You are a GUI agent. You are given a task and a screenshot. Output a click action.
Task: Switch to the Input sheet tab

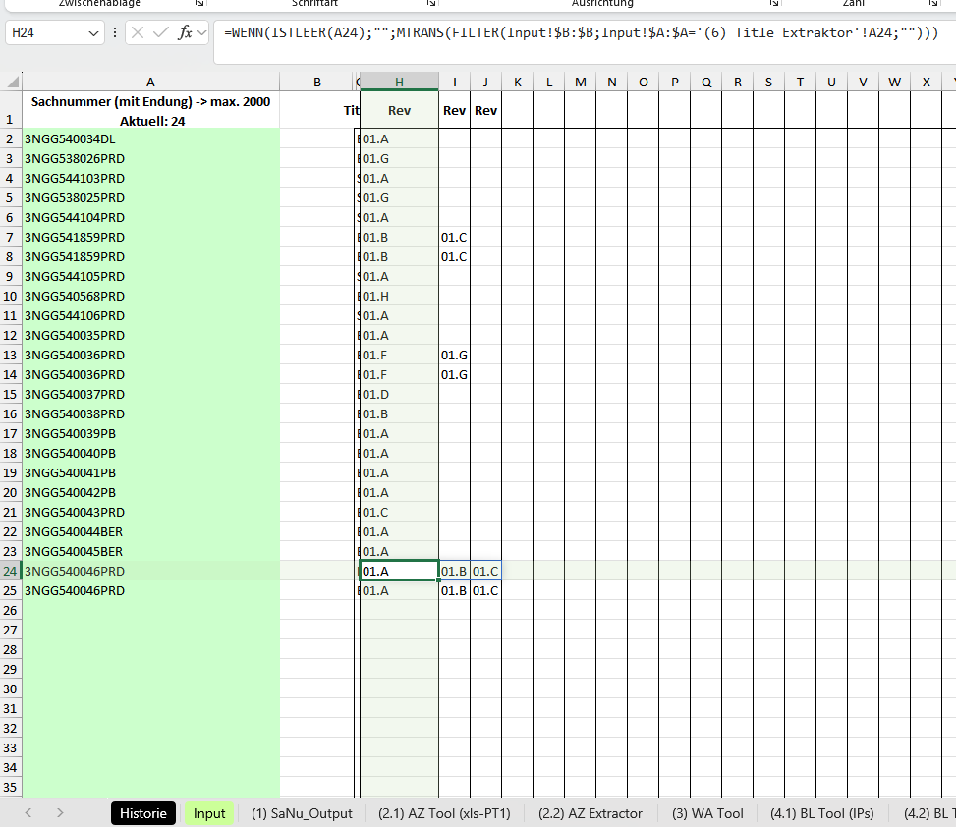(x=209, y=813)
